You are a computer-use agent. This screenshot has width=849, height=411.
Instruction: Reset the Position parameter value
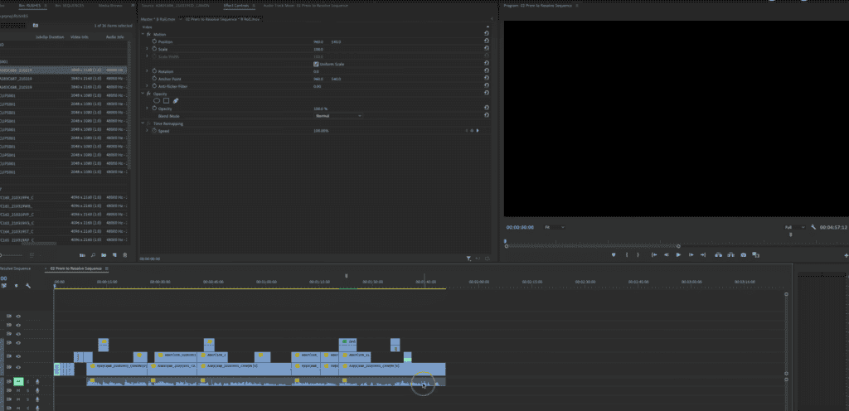click(486, 41)
